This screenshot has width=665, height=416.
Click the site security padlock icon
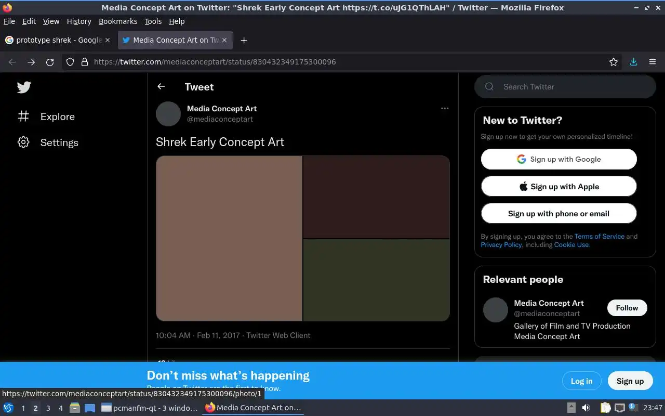pos(85,62)
